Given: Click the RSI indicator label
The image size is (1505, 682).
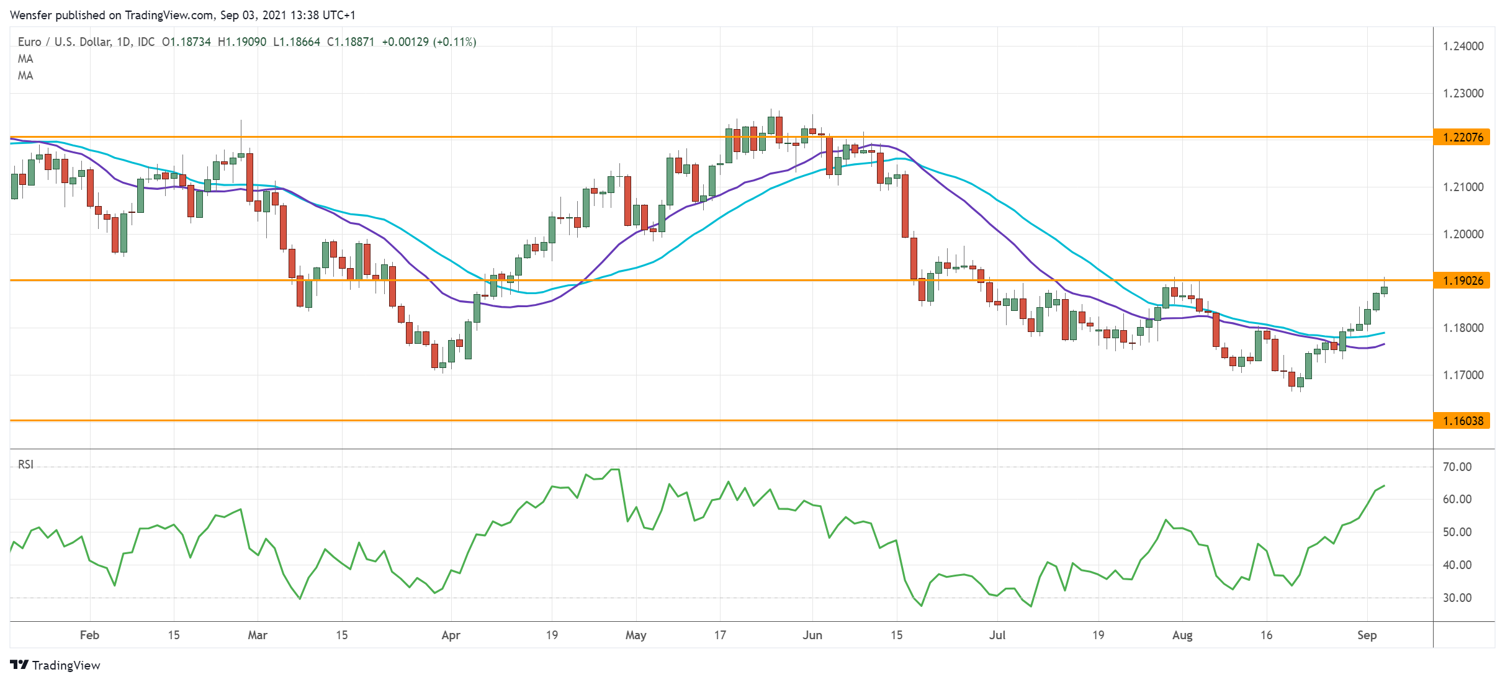Looking at the screenshot, I should [x=25, y=464].
